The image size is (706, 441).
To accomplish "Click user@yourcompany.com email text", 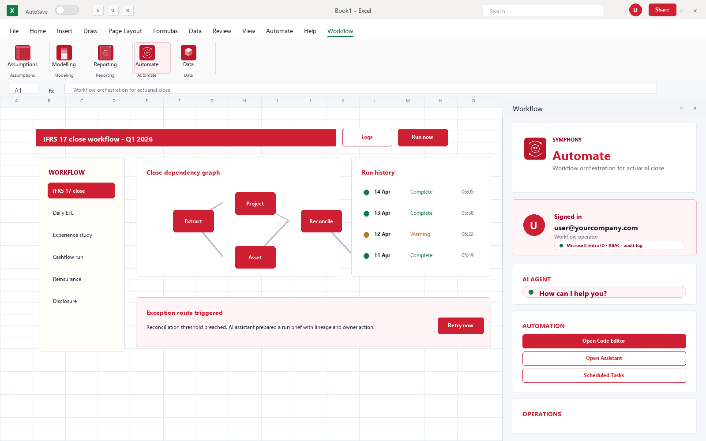I will [596, 228].
